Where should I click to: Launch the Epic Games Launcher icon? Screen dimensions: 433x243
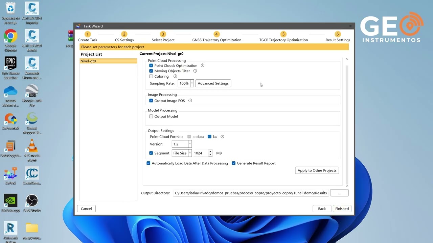tap(10, 68)
